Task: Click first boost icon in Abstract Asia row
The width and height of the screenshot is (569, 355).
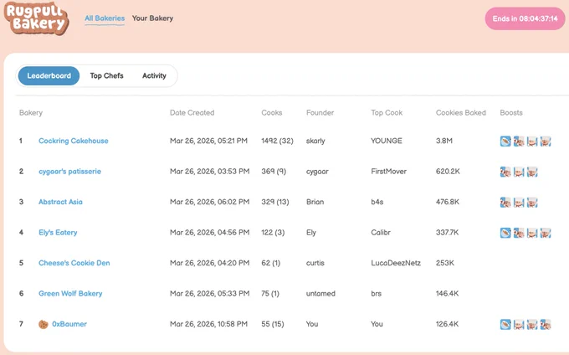Action: click(x=505, y=202)
